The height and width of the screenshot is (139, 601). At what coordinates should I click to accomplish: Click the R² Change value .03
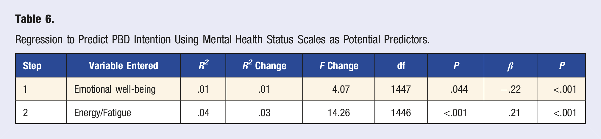(264, 113)
